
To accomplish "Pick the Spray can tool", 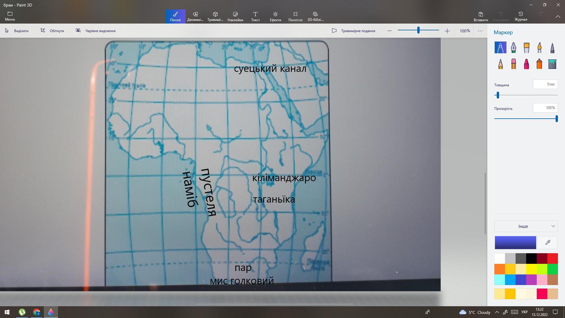I will coord(539,64).
